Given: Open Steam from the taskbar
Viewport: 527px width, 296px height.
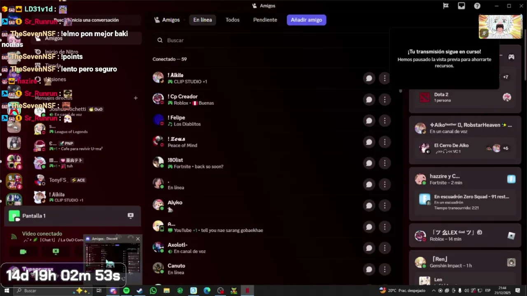Looking at the screenshot, I should pos(140,291).
